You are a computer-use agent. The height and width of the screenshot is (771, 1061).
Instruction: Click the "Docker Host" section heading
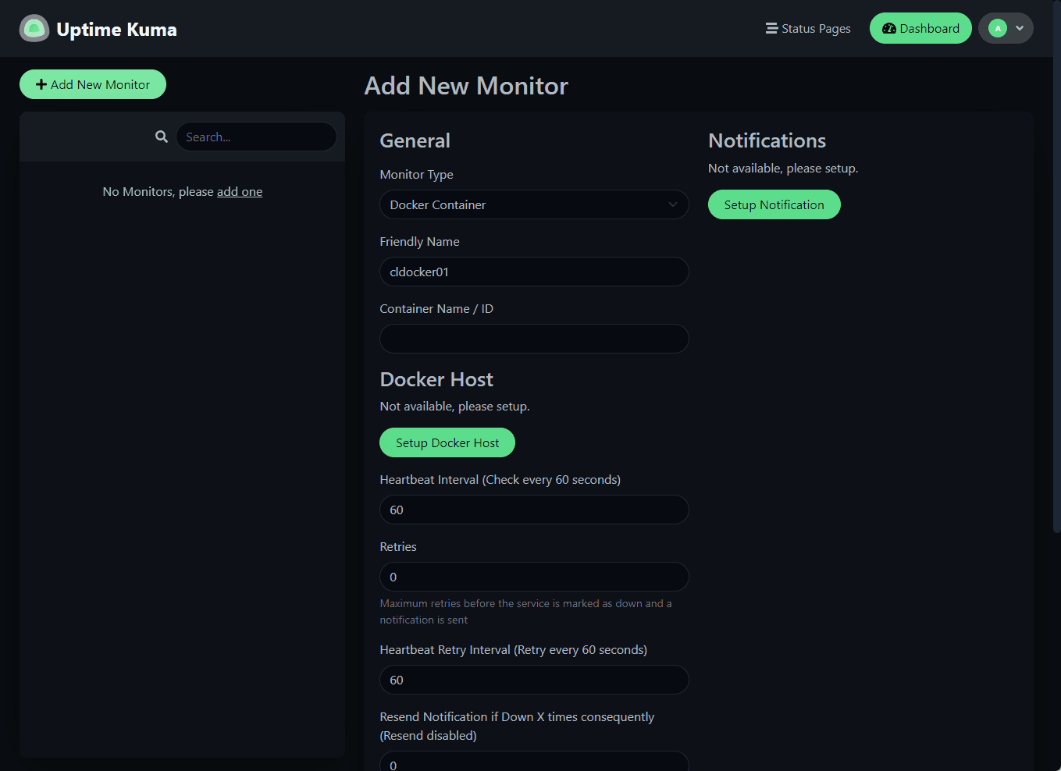pos(436,379)
